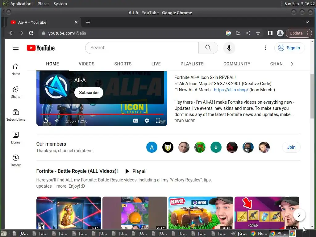The width and height of the screenshot is (316, 237).
Task: Click the Sun Sep 3 clock
Action: (299, 4)
